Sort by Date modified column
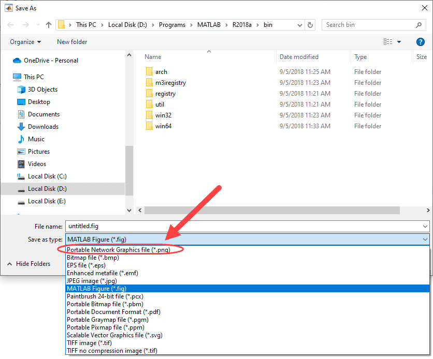The height and width of the screenshot is (359, 433). (x=299, y=57)
